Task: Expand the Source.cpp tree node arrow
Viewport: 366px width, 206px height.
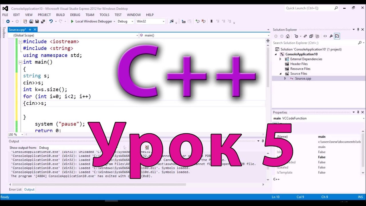Action: click(285, 78)
